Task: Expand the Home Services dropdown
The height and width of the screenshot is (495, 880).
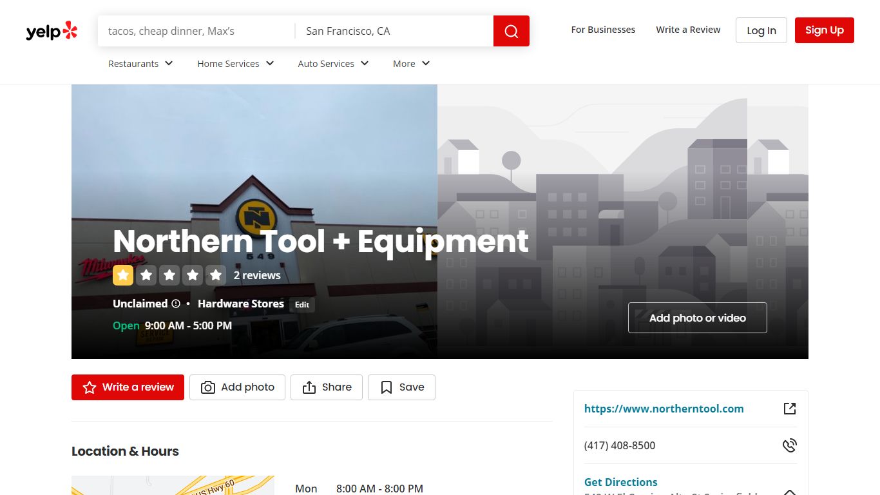Action: [236, 64]
